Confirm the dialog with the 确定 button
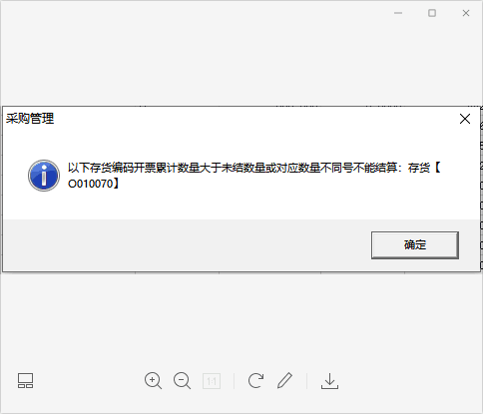The image size is (483, 414). click(415, 245)
